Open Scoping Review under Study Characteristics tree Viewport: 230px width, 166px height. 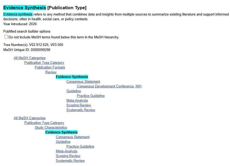[x=68, y=156]
